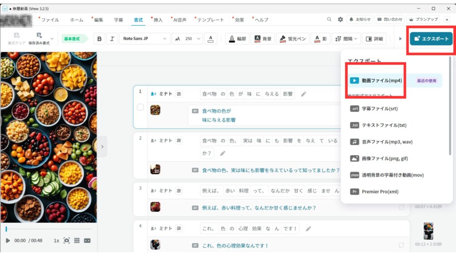
Task: Click the search magnifier icon
Action: point(330,20)
